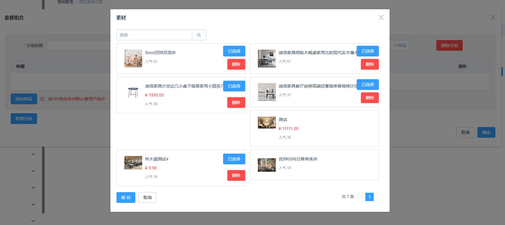Click the 测试 item title
The image size is (505, 225).
[283, 120]
